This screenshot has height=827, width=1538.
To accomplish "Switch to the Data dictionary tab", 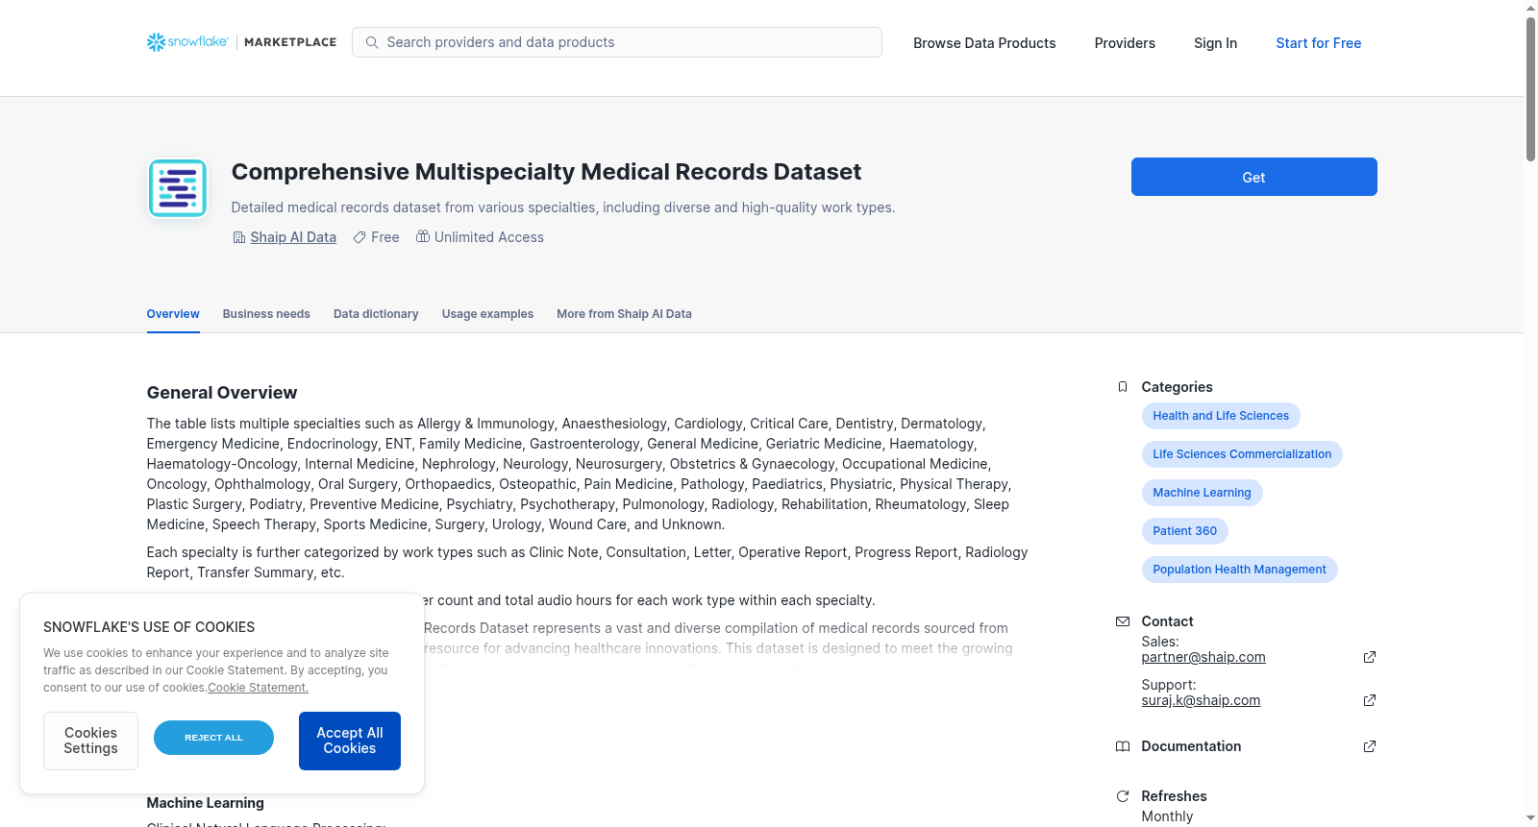I will coord(376,314).
